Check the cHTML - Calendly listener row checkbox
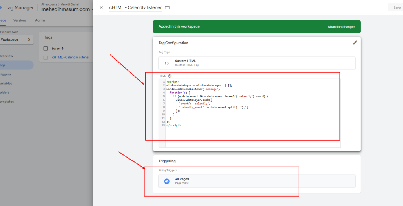The width and height of the screenshot is (403, 206). tap(46, 58)
